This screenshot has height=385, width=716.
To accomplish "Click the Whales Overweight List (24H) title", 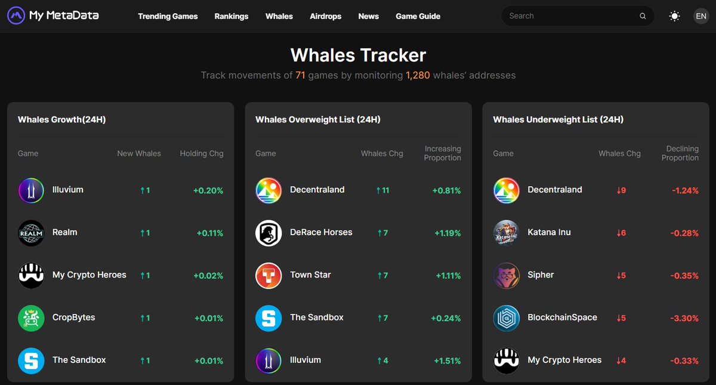I will coord(318,119).
